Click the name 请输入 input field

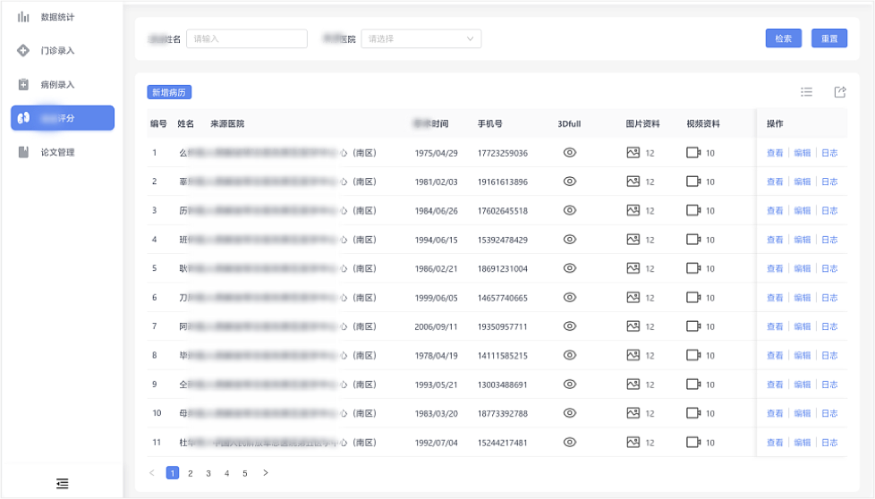247,39
